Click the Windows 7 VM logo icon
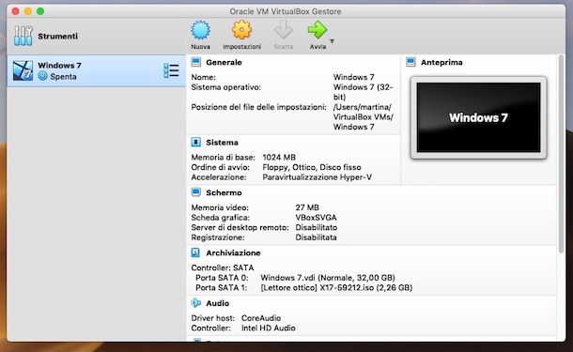The height and width of the screenshot is (352, 573). pos(23,70)
